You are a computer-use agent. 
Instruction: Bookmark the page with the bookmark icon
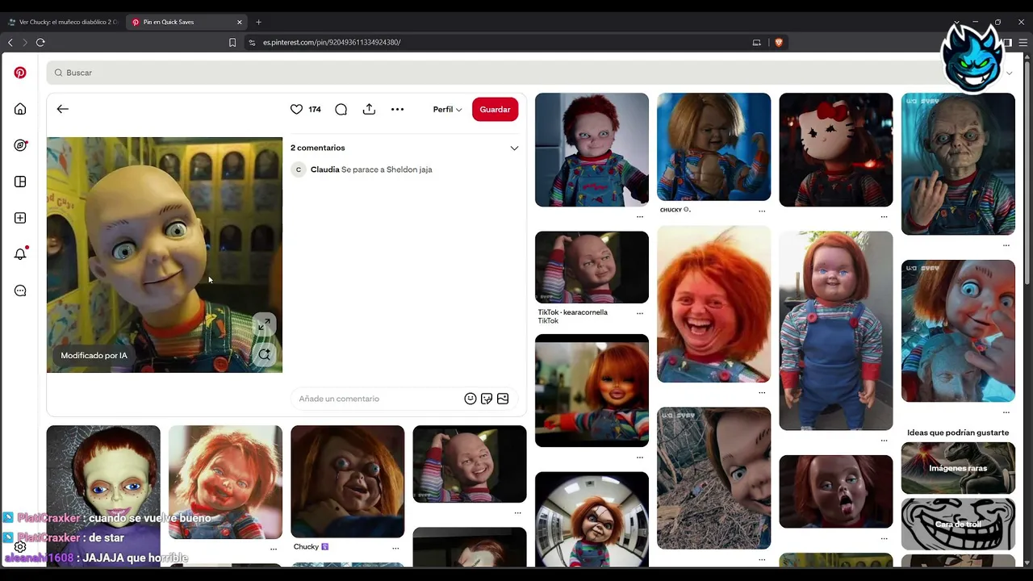[x=232, y=42]
